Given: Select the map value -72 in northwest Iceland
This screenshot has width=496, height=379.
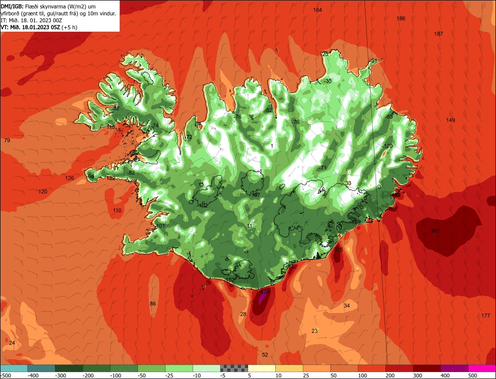Looking at the screenshot, I should (x=188, y=137).
